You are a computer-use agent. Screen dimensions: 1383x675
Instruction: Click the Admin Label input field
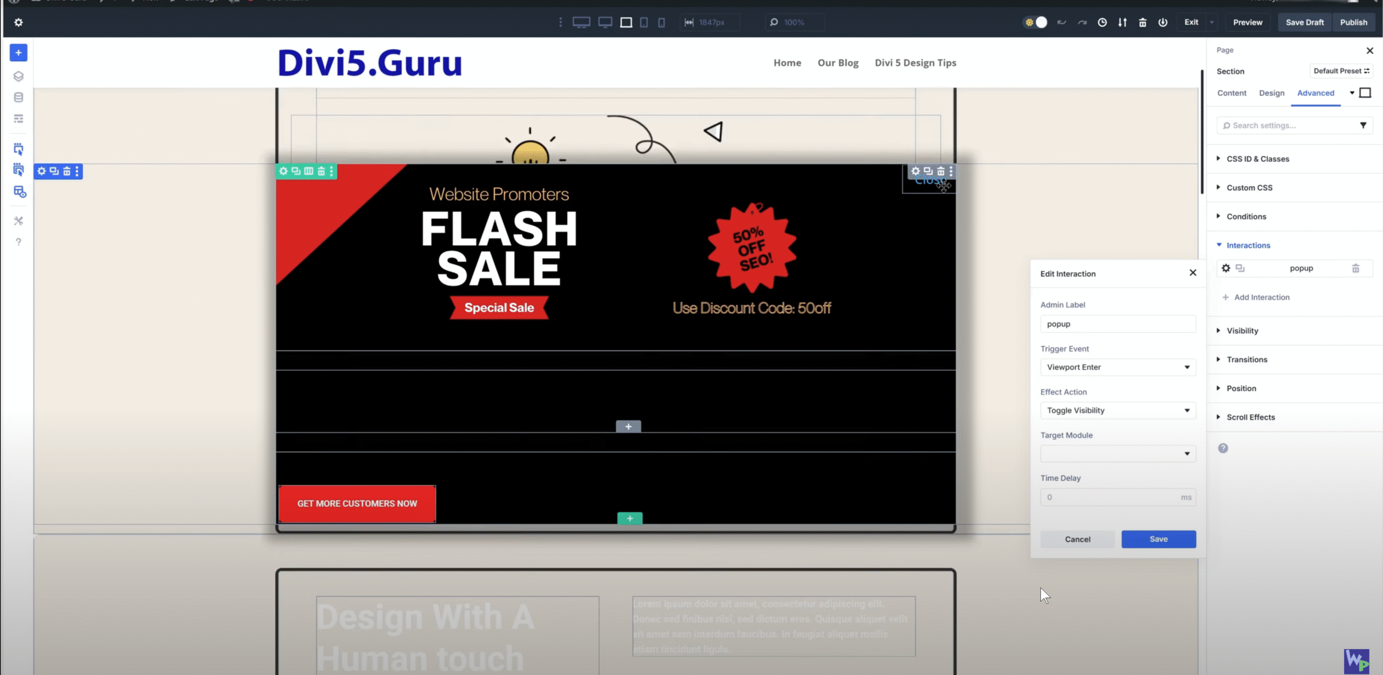tap(1118, 324)
